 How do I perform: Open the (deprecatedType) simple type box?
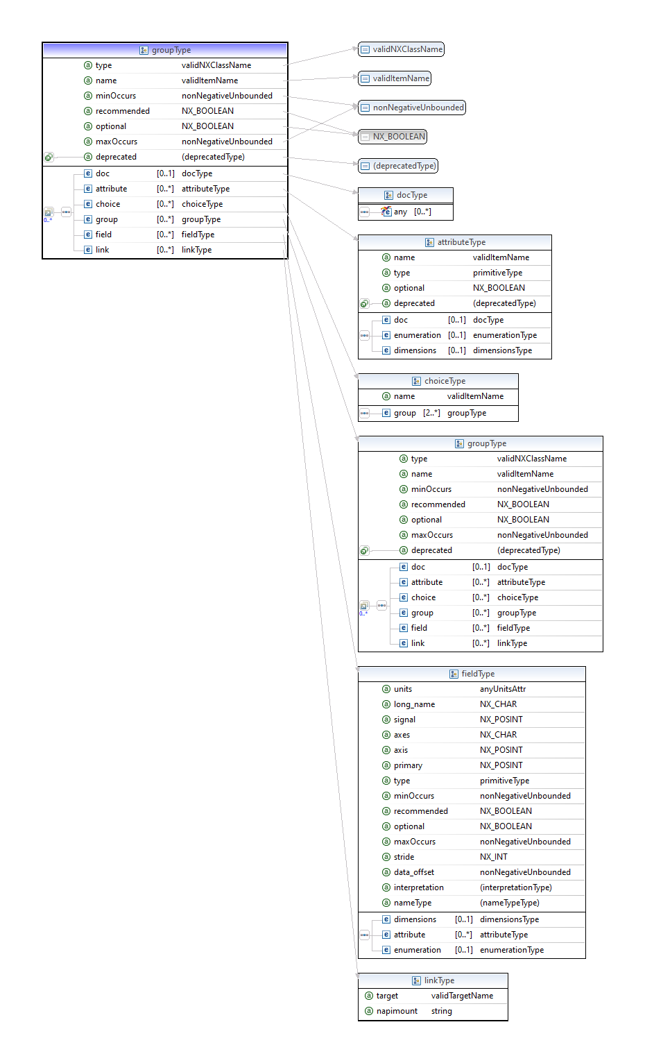point(398,166)
